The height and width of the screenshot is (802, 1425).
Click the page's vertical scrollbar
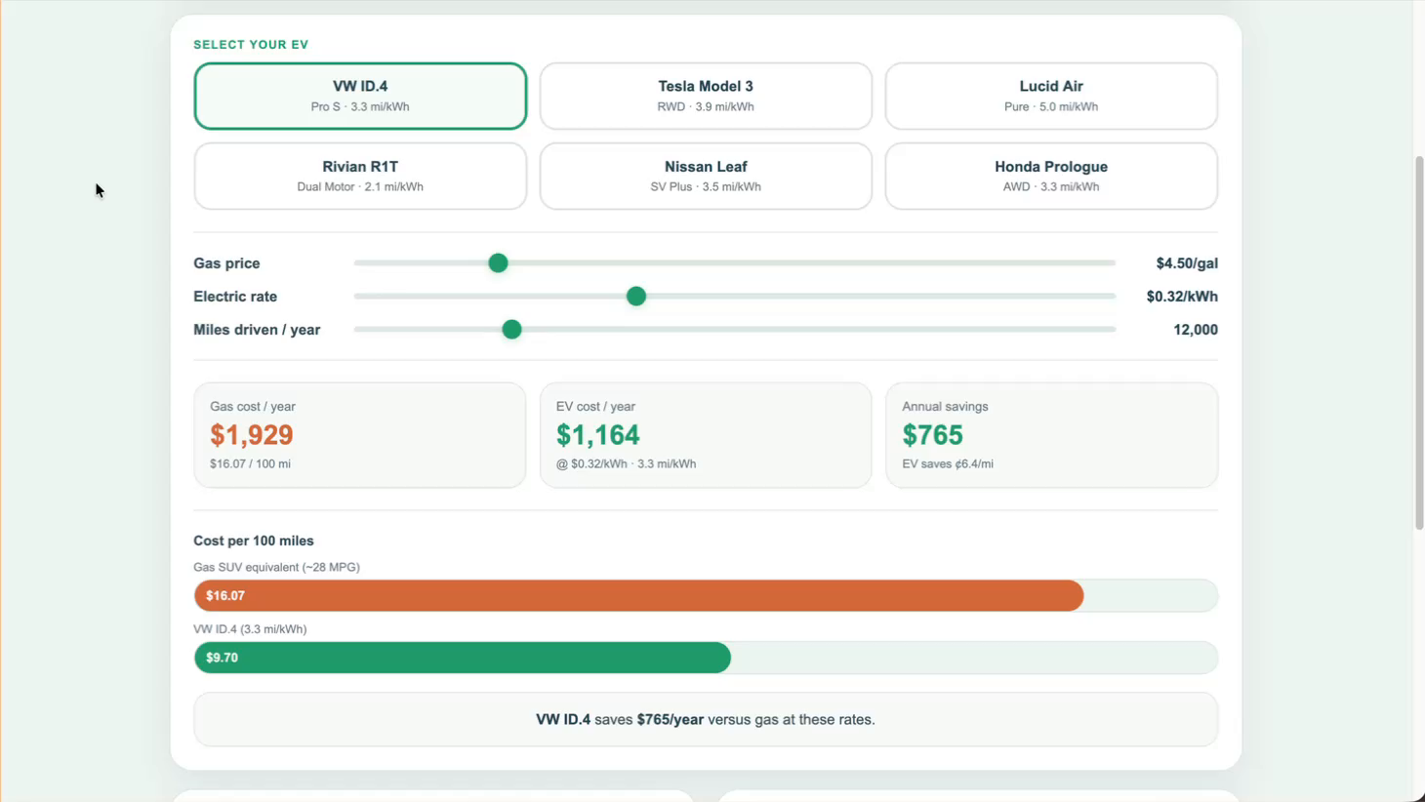point(1419,341)
